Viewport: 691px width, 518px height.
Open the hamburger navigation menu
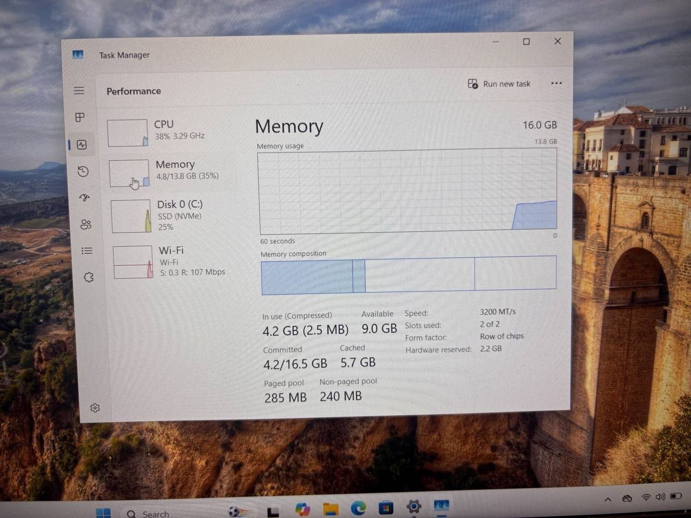79,91
